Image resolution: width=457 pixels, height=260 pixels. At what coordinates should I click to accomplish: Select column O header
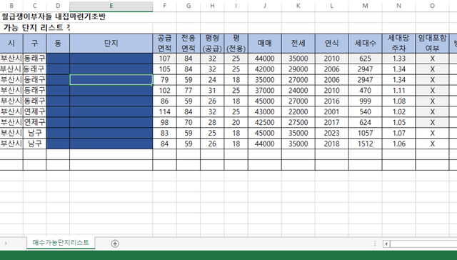[432, 6]
